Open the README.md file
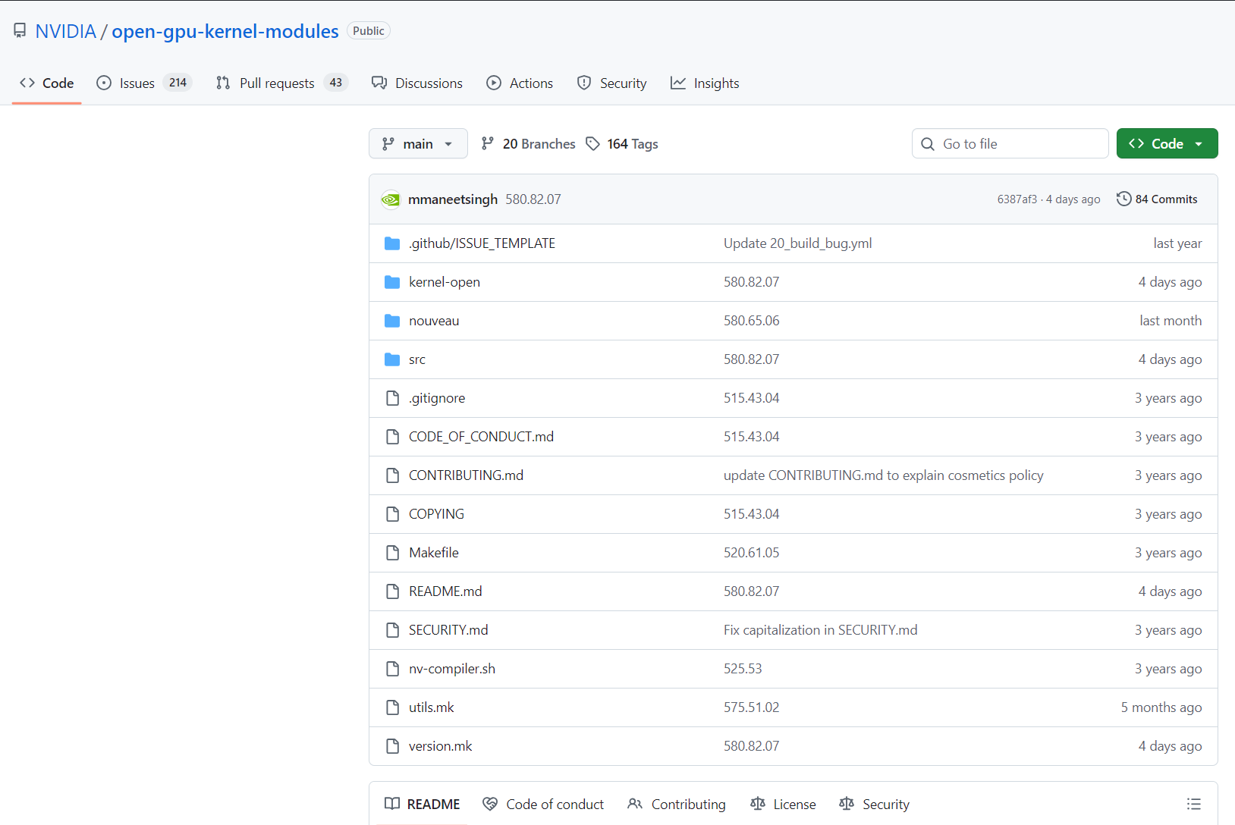 point(445,591)
